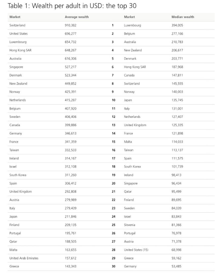Viewport: 222px width, 275px height.
Task: Select United States (15) median entry
Action: point(136,250)
